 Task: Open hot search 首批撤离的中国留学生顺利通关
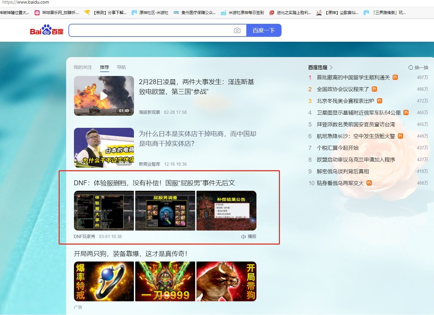click(x=353, y=77)
